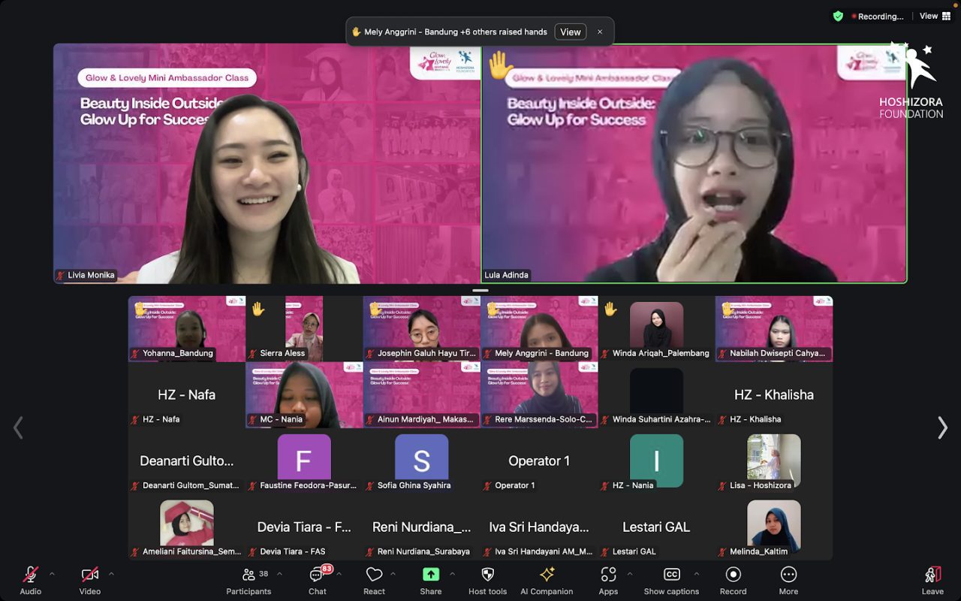Click the green encryption shield icon
Screen dimensions: 961x601
pos(838,16)
